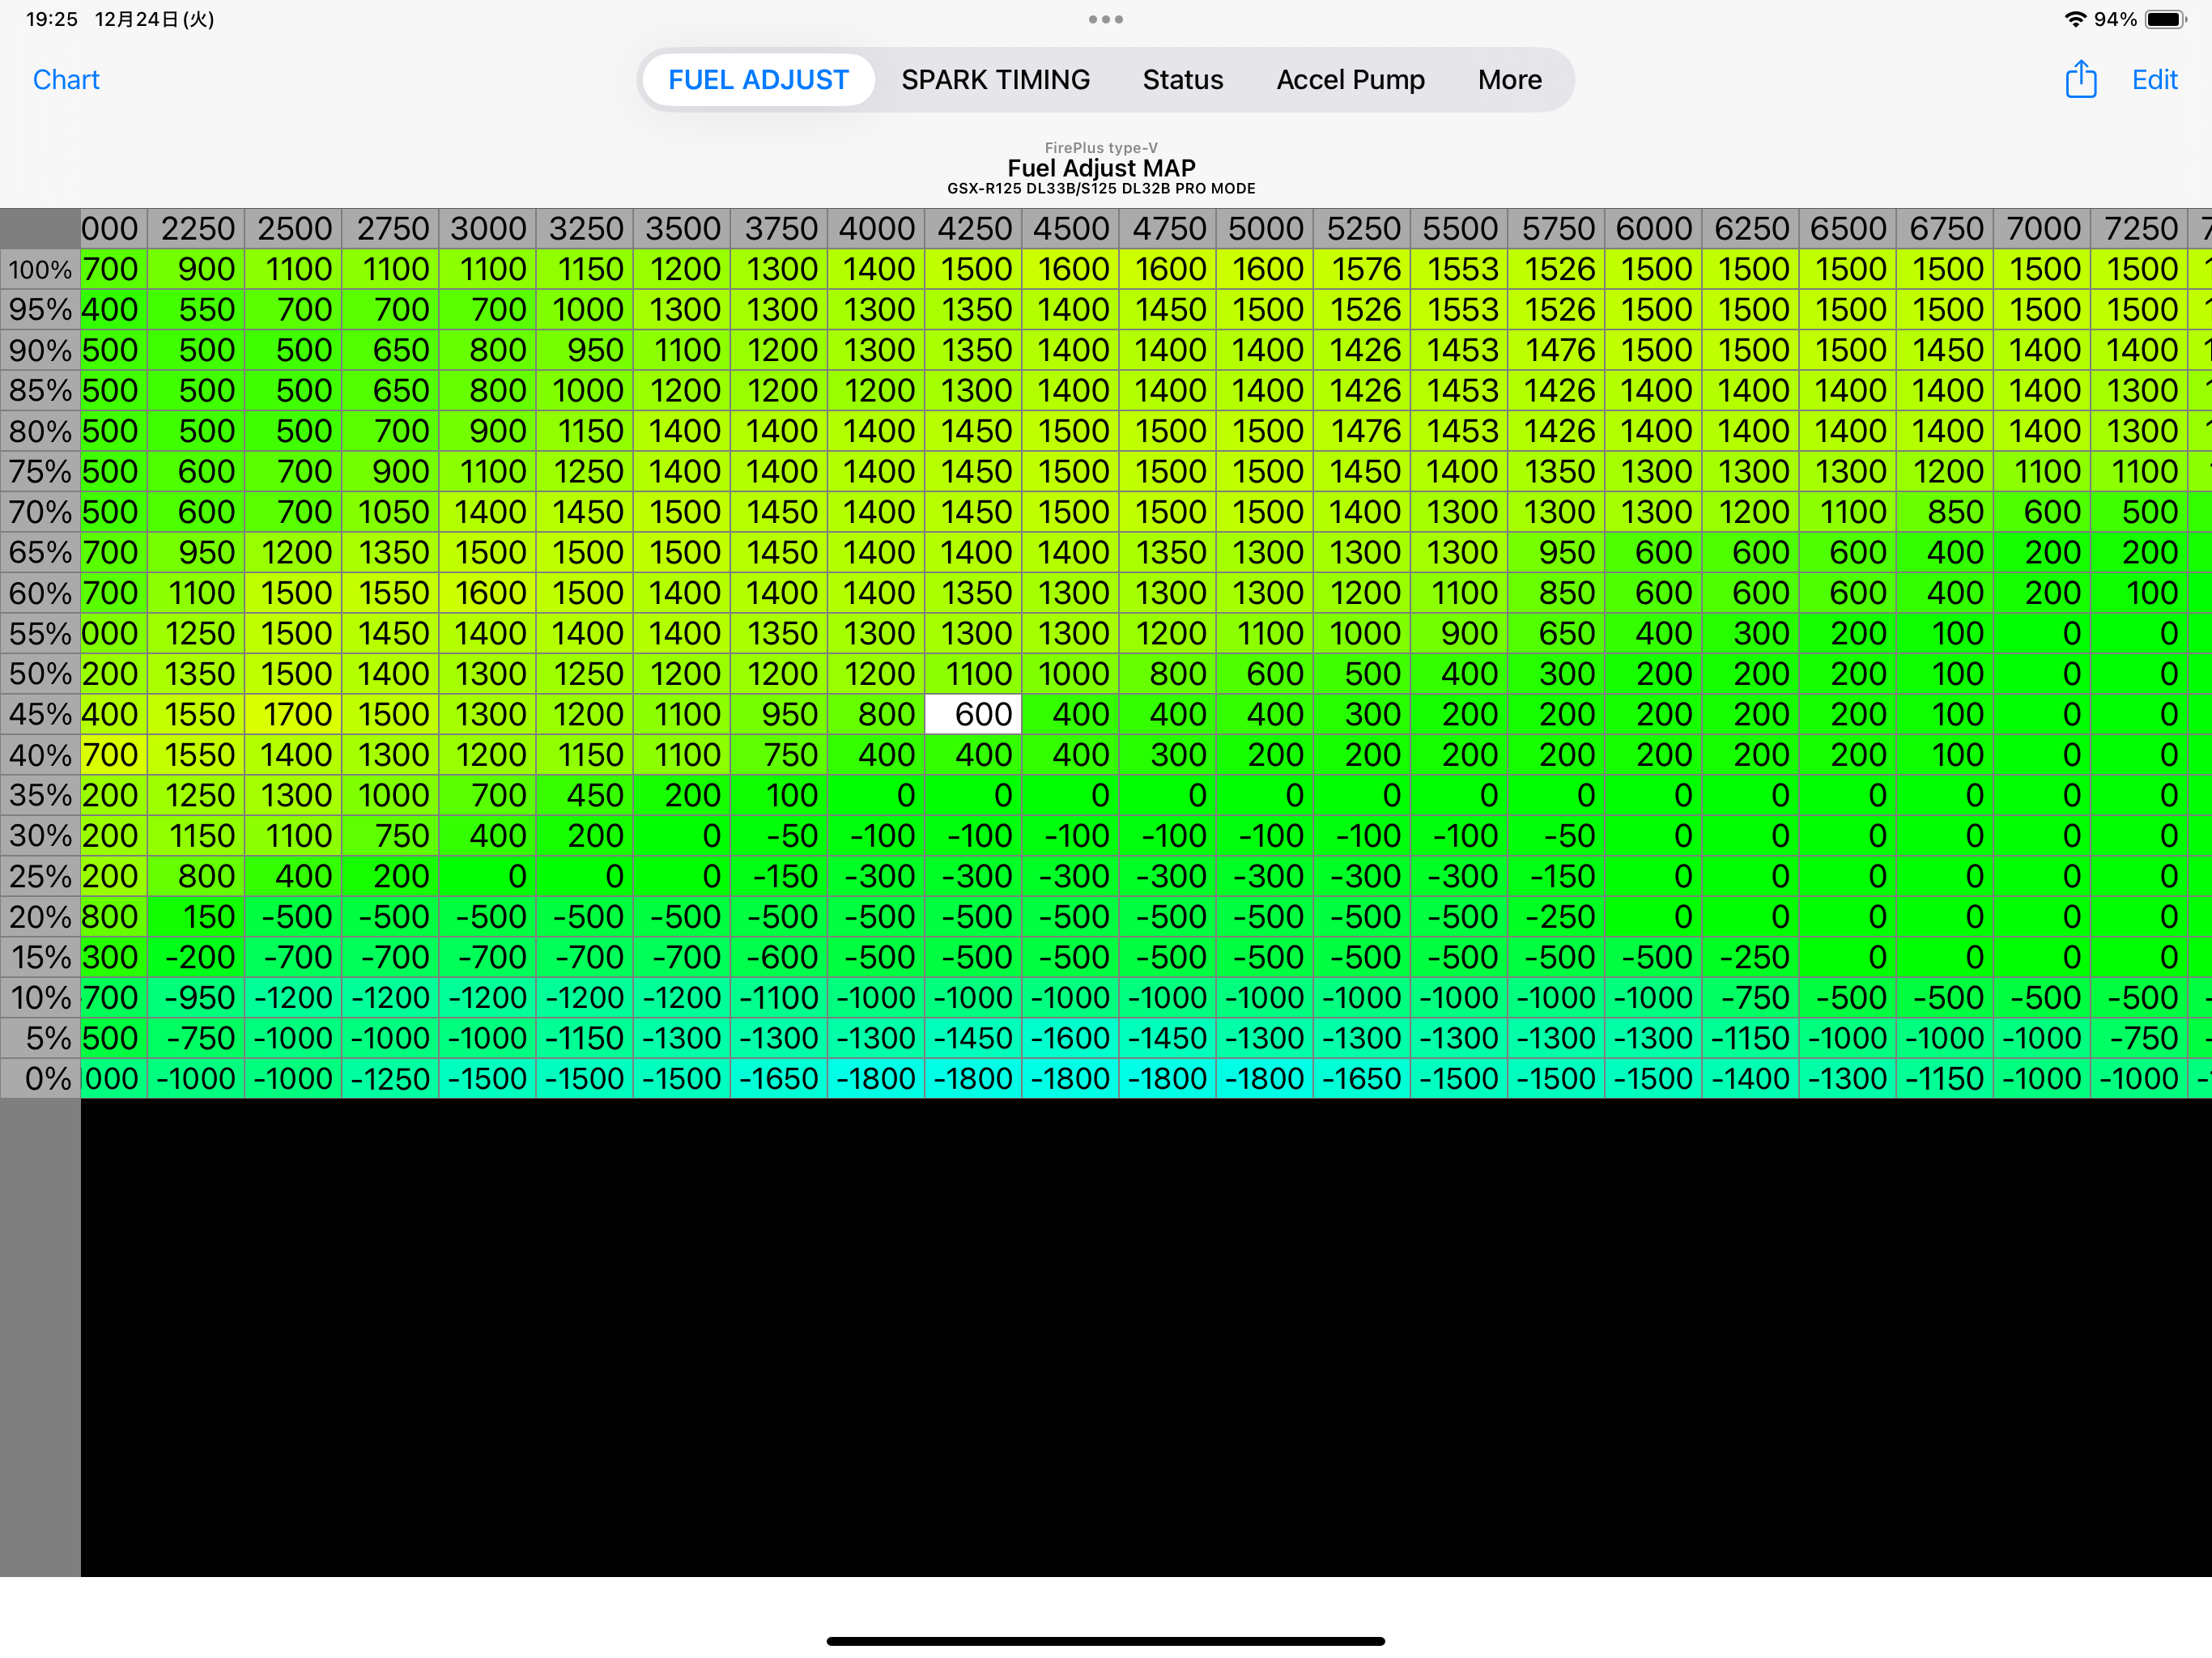The height and width of the screenshot is (1658, 2212).
Task: Select cell 1450 at 90% / 6750
Action: click(x=1945, y=350)
